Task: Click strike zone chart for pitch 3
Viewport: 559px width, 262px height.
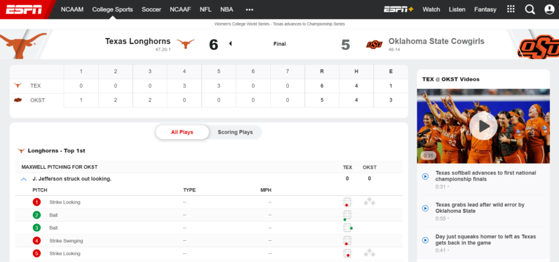Action: coord(348,228)
